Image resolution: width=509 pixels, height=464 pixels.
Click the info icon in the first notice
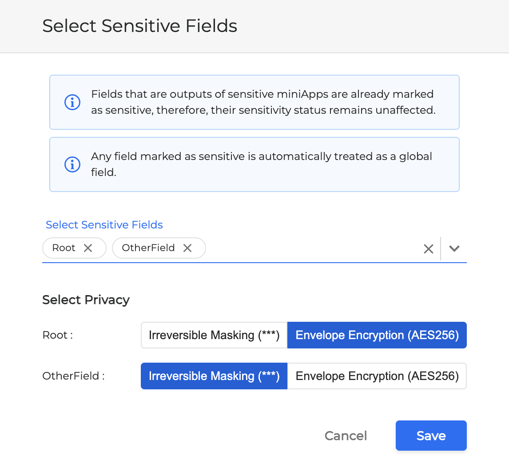(x=72, y=102)
